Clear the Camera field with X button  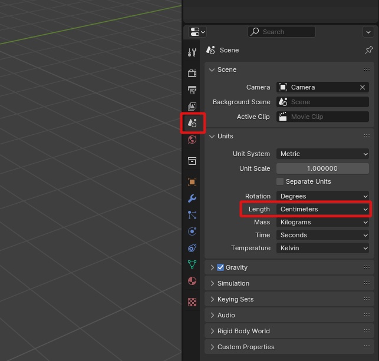362,87
